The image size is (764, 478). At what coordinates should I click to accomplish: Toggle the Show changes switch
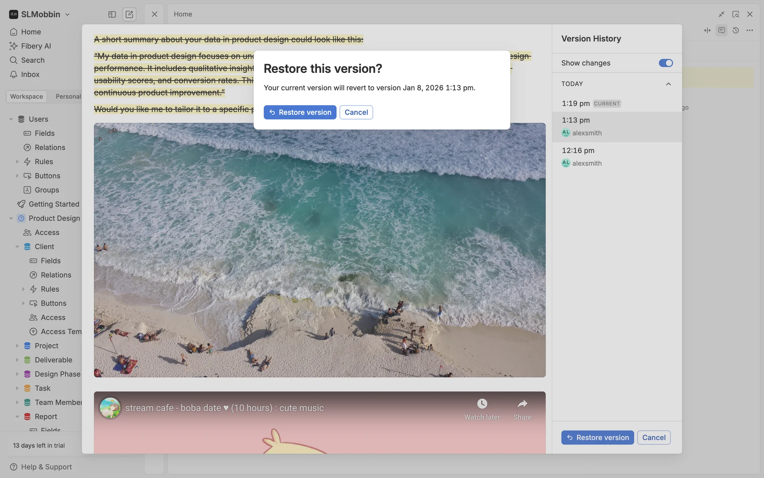(665, 63)
